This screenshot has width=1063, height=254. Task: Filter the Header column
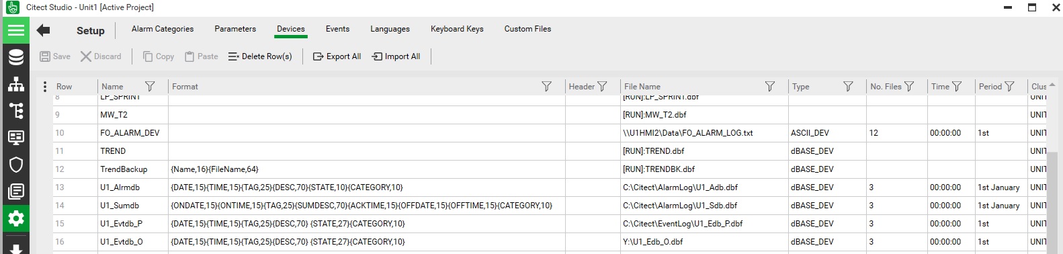[602, 87]
